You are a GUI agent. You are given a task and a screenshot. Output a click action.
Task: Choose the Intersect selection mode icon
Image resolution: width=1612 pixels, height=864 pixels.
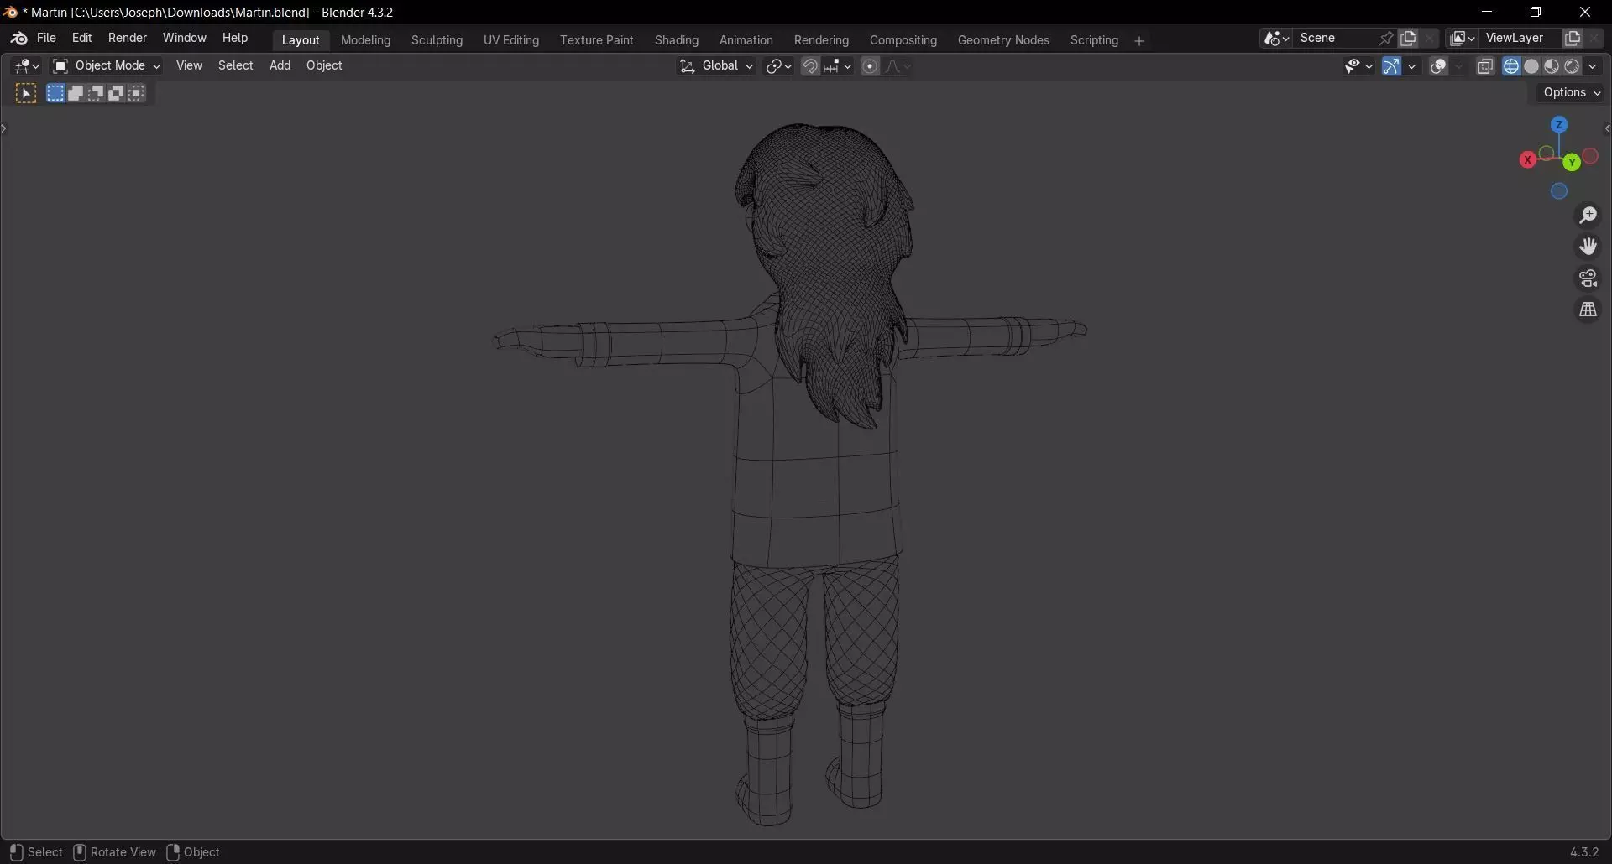(137, 93)
